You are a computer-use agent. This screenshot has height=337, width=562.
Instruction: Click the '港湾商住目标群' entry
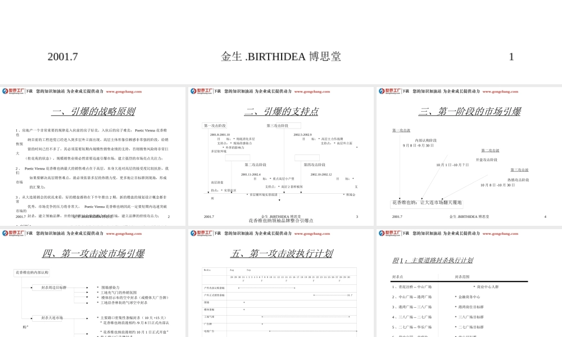pos(469,307)
